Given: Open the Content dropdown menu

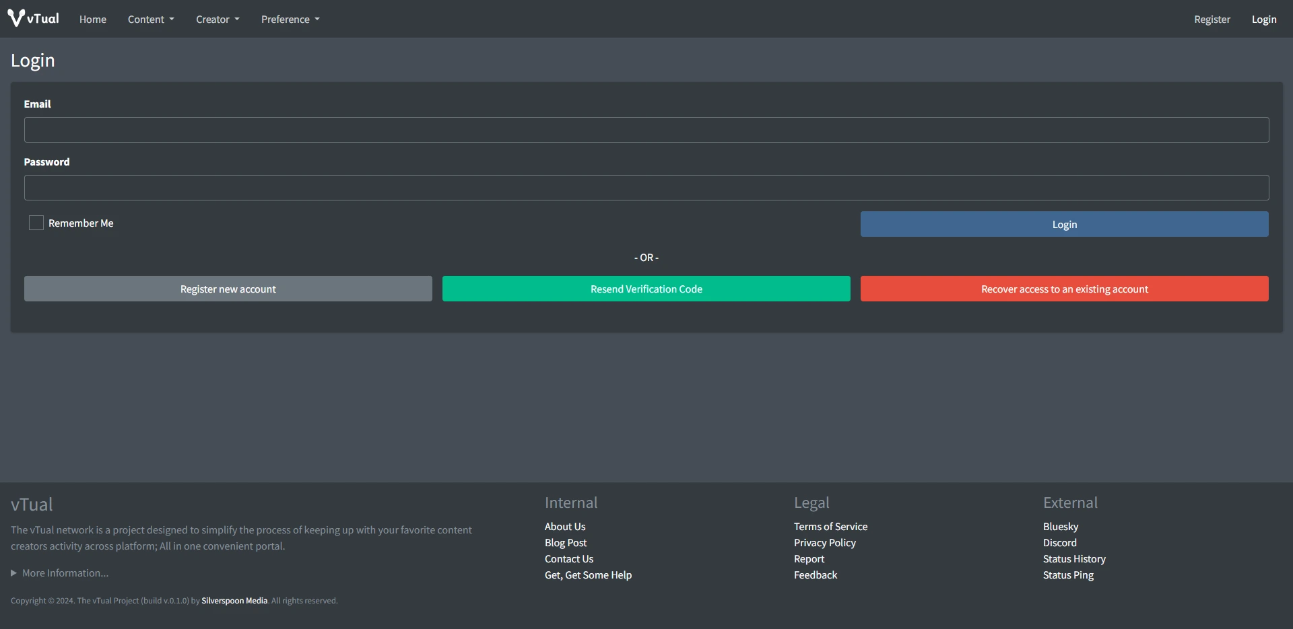Looking at the screenshot, I should coord(151,20).
